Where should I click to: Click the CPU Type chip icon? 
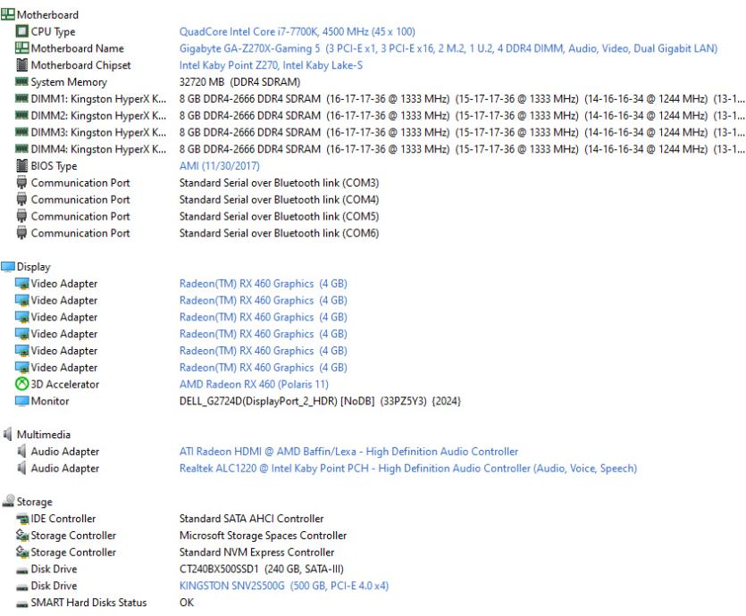[21, 31]
